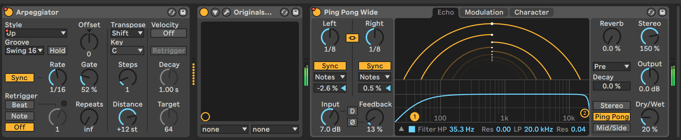Screen dimensions: 681x140
Task: Open first Originals none dropdown
Action: [x=225, y=129]
